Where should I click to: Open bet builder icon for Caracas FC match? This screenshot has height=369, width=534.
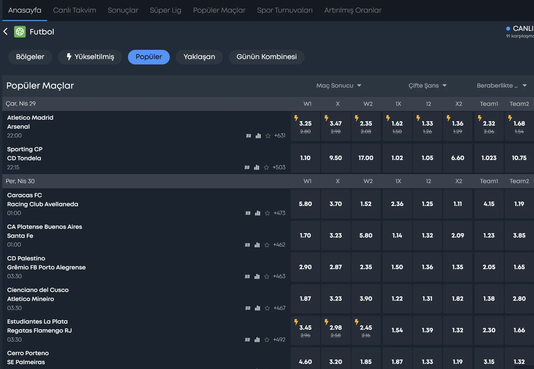click(x=248, y=213)
